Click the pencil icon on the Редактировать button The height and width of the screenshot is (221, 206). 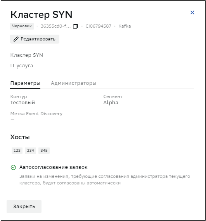click(x=16, y=39)
